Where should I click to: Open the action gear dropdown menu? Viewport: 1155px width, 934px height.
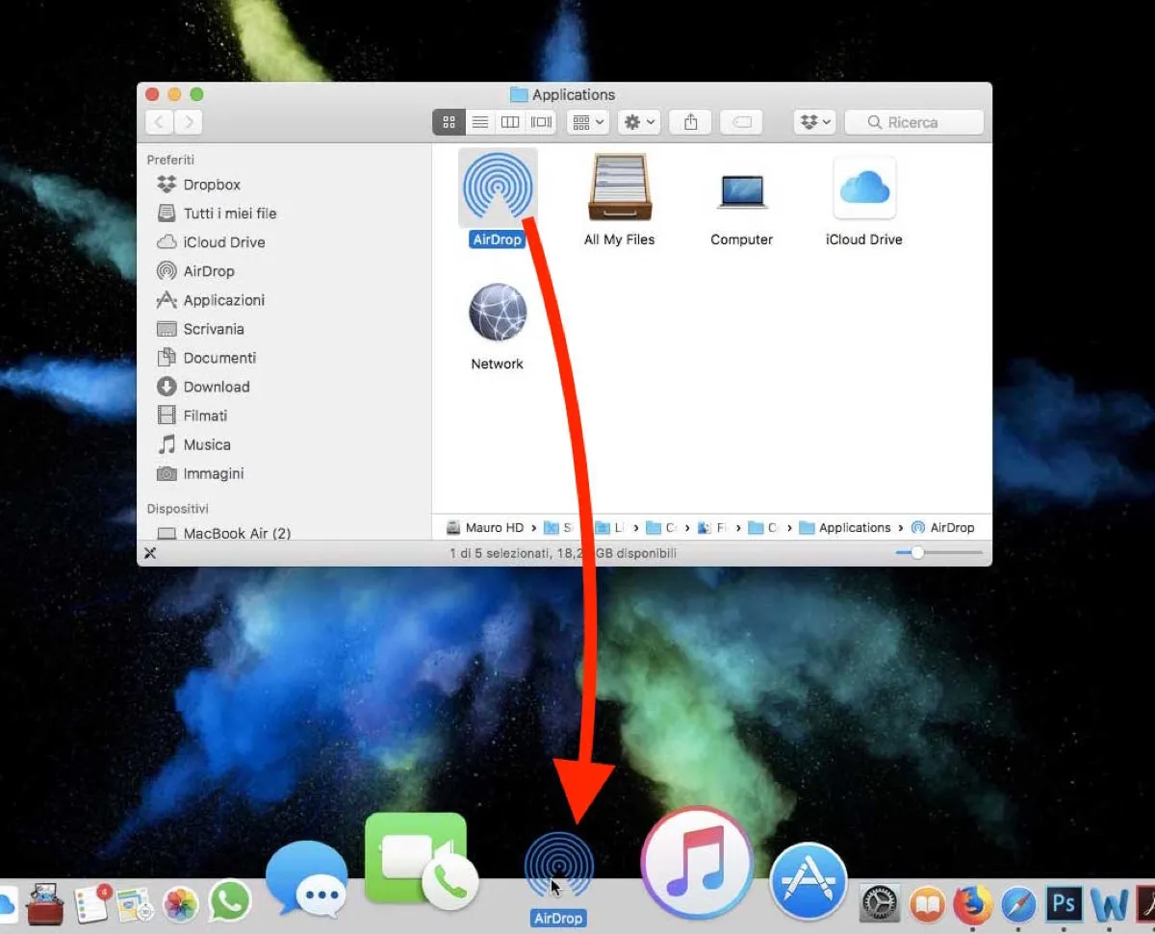[x=638, y=122]
